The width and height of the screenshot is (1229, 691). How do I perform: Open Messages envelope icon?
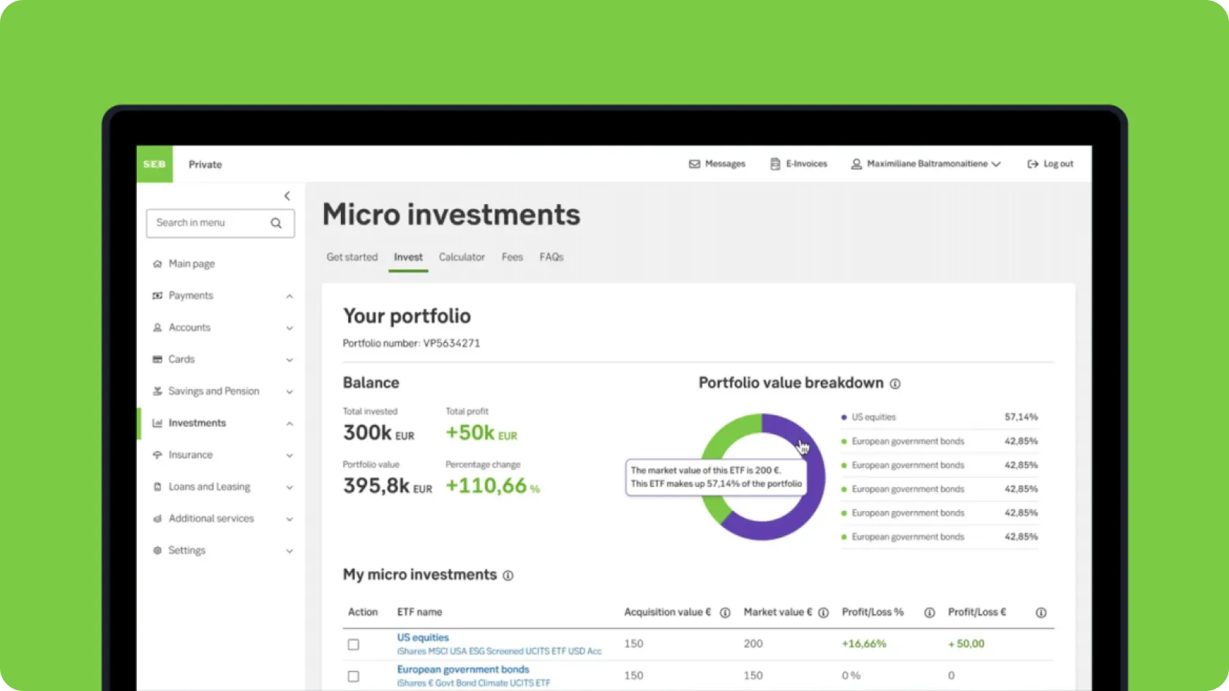click(x=694, y=164)
